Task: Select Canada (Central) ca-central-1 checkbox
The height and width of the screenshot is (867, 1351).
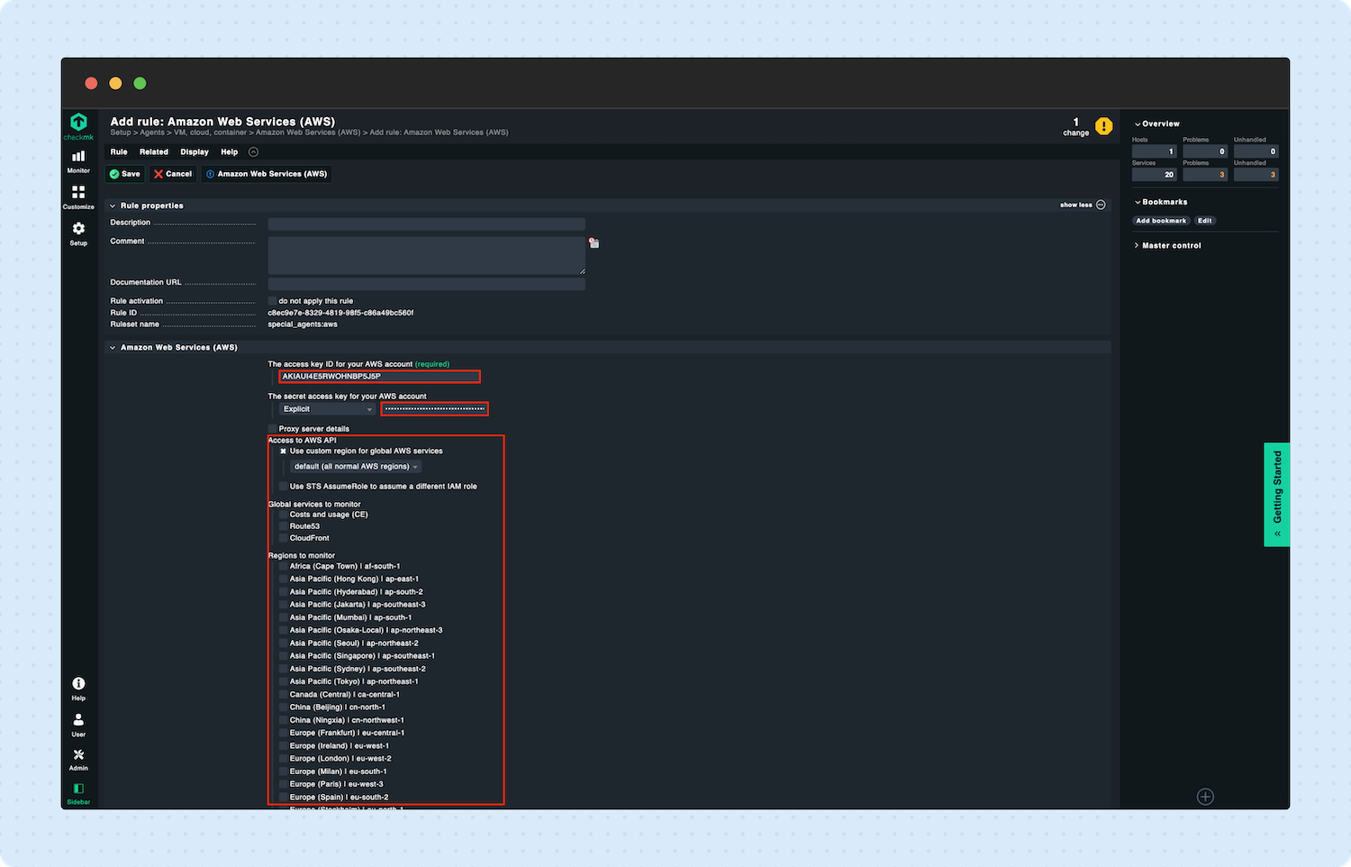Action: (283, 695)
